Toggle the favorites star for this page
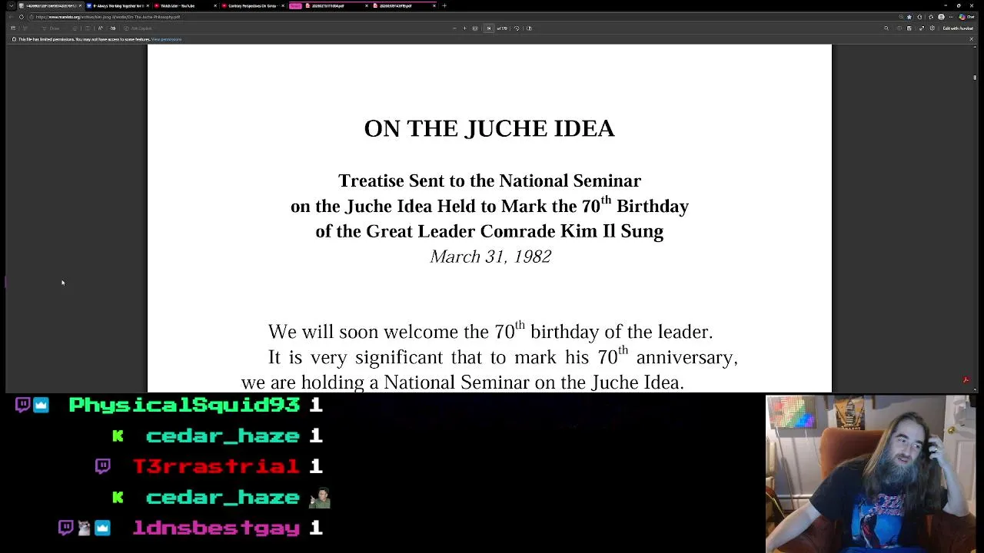This screenshot has height=553, width=984. [x=909, y=17]
